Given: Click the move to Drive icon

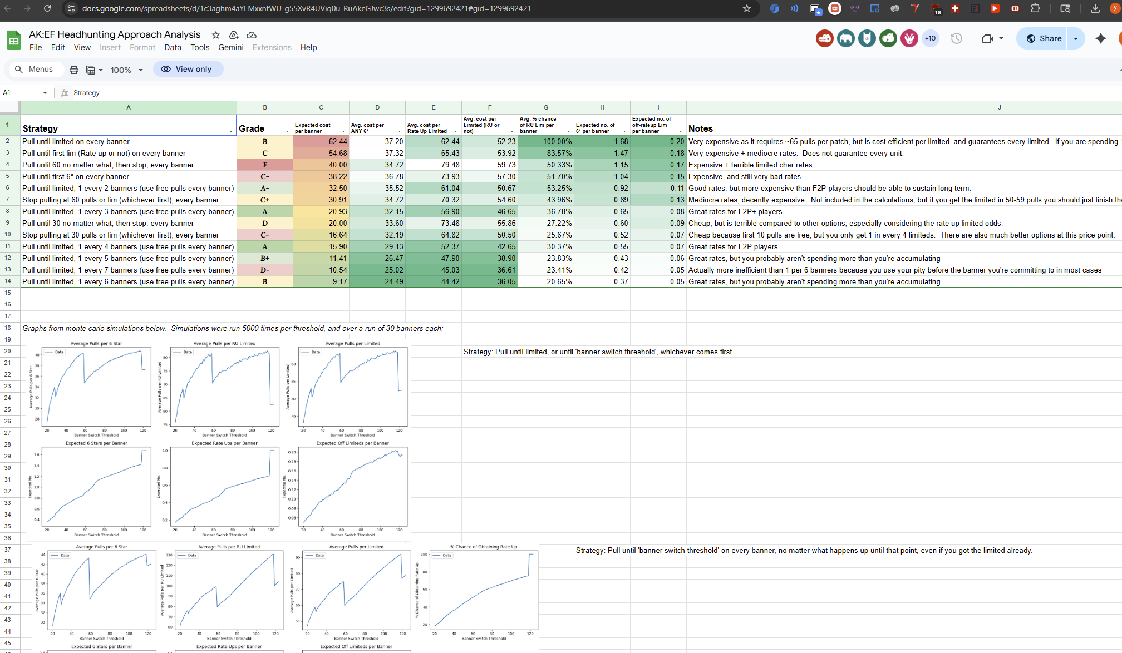Looking at the screenshot, I should click(234, 35).
